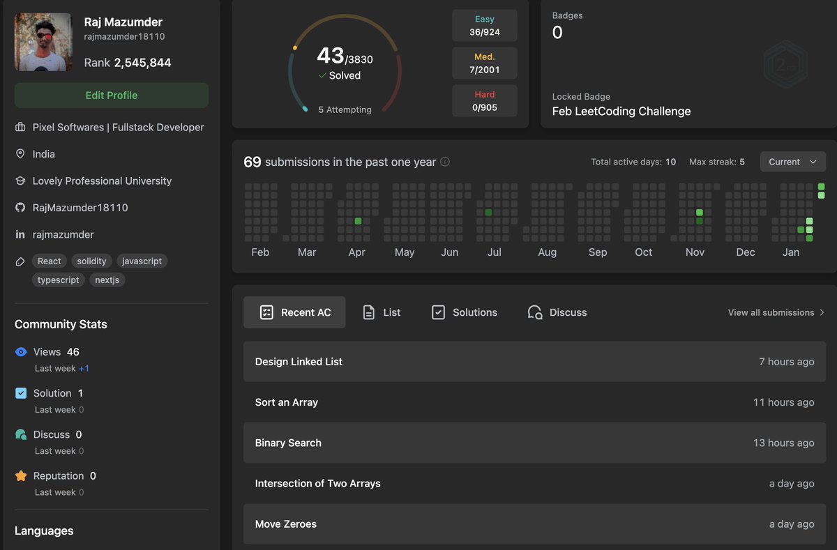The width and height of the screenshot is (837, 550).
Task: Click the View all submissions chevron arrow
Action: (822, 312)
